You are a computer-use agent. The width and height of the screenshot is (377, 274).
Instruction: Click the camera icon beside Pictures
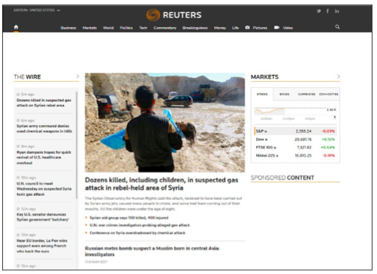tap(247, 28)
